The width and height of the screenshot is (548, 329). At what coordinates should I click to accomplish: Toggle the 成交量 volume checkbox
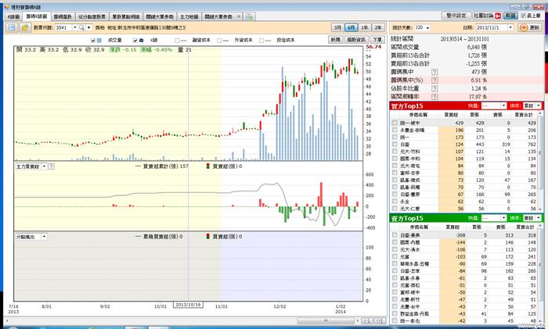94,39
